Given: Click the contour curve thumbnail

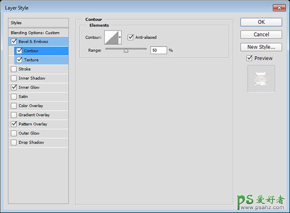Looking at the screenshot, I should [111, 38].
